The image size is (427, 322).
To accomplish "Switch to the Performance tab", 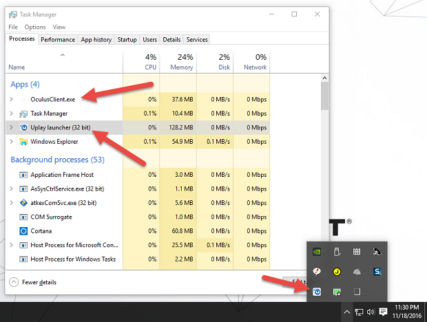I will (58, 40).
